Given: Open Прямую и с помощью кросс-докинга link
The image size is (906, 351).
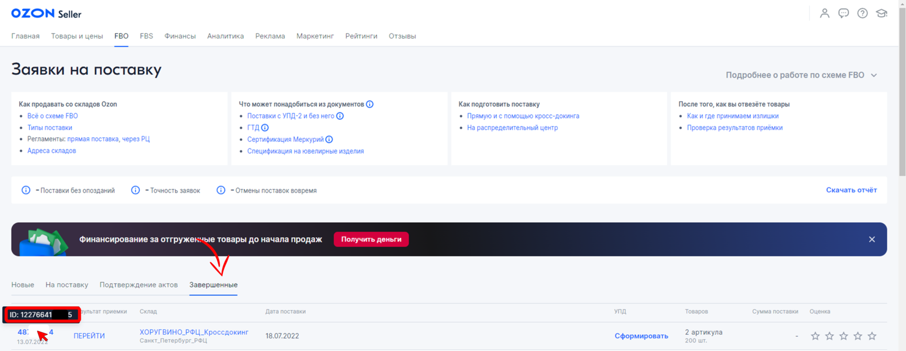Looking at the screenshot, I should pos(523,116).
